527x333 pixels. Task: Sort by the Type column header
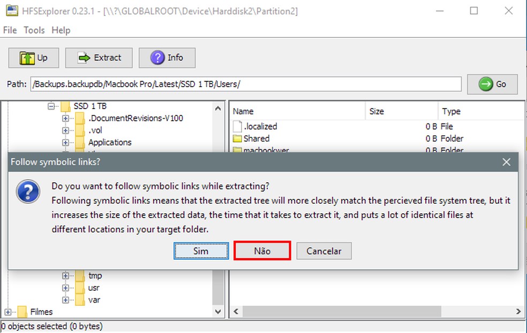(481, 111)
